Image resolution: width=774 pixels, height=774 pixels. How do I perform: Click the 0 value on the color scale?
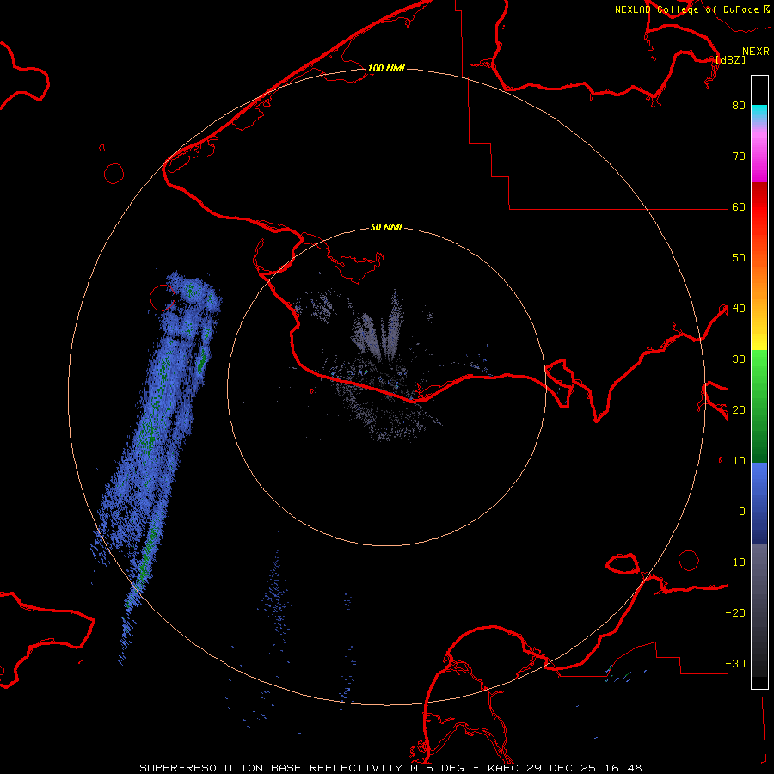coord(742,512)
